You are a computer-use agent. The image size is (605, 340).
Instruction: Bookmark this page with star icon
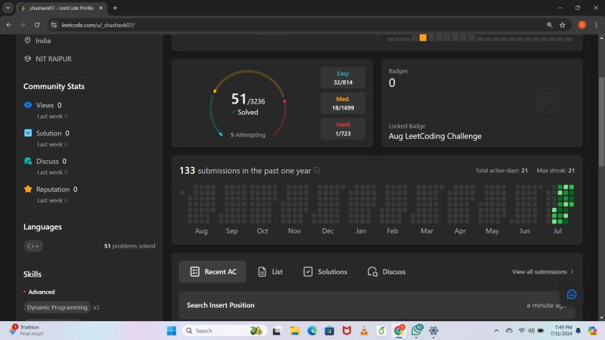pyautogui.click(x=562, y=25)
